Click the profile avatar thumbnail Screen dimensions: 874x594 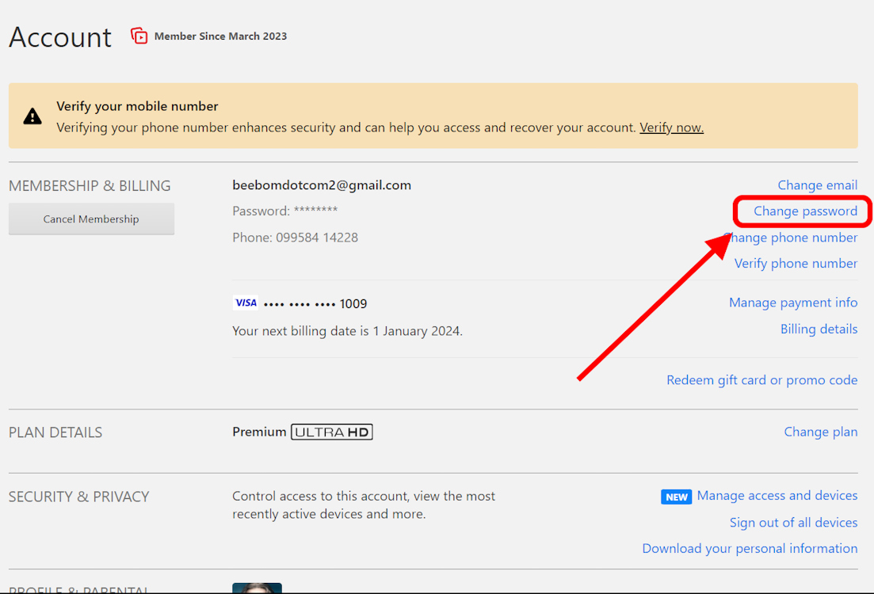click(x=257, y=589)
